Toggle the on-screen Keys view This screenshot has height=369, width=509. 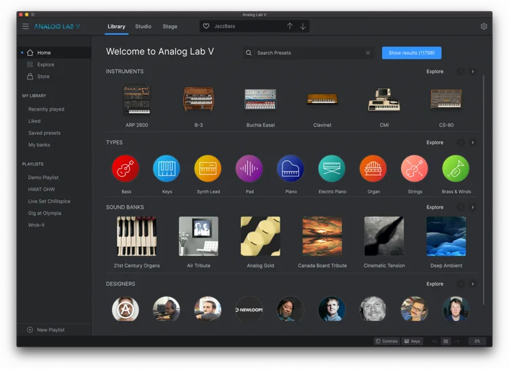coord(412,341)
